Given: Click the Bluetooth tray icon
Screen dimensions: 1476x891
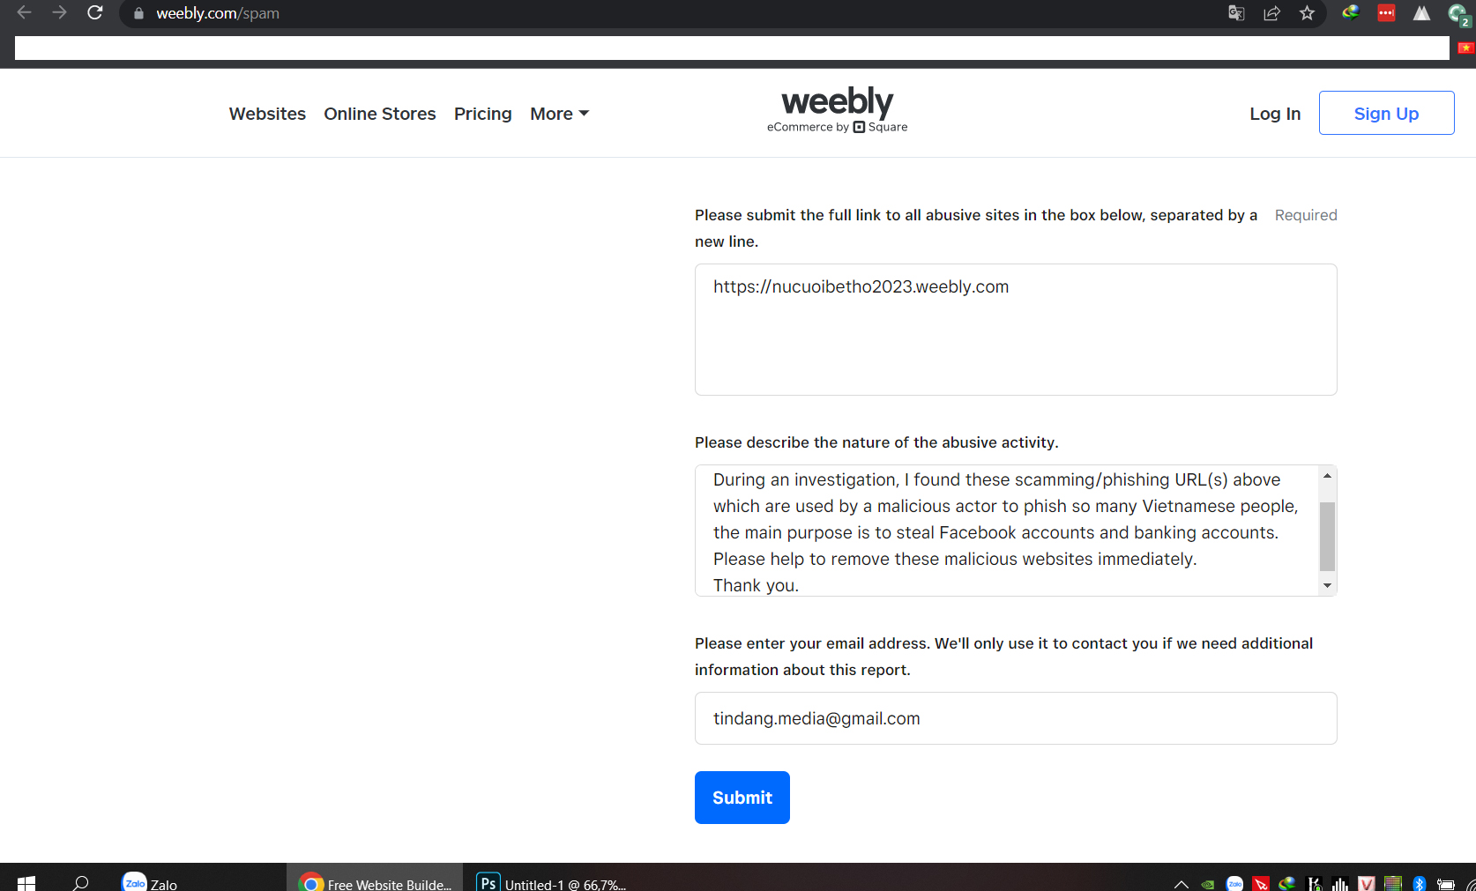Looking at the screenshot, I should [x=1419, y=884].
